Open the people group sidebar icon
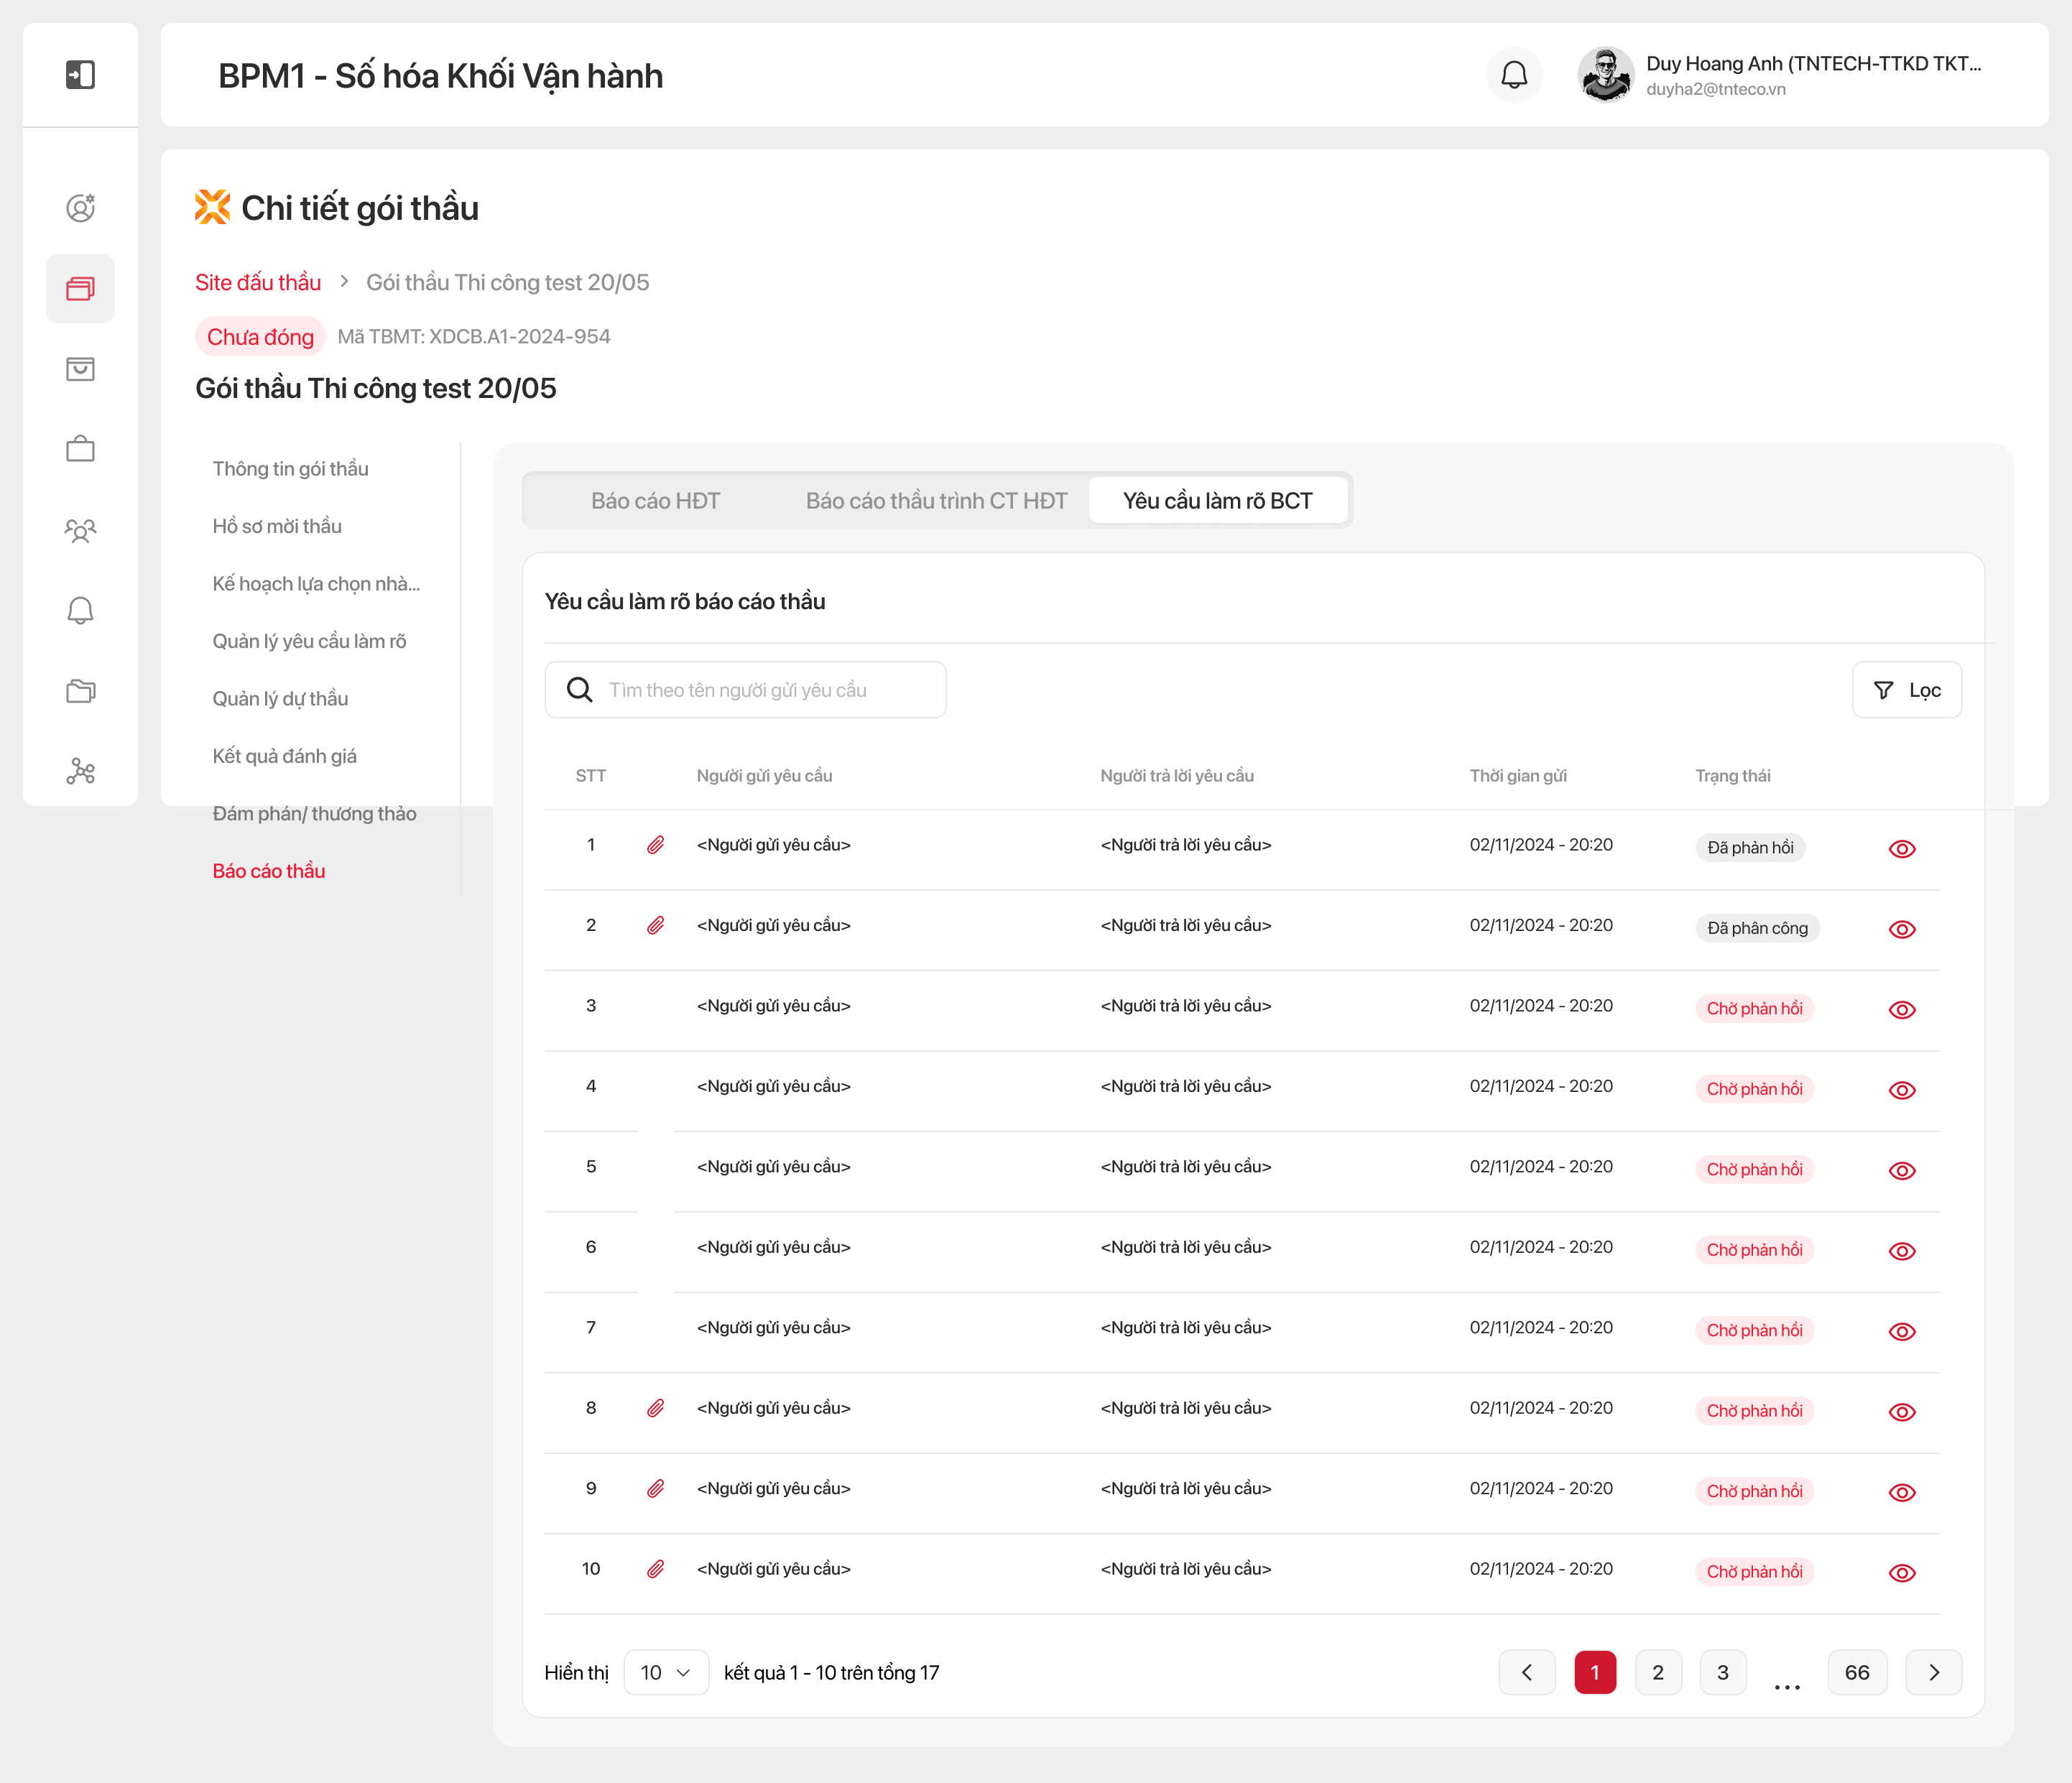This screenshot has height=1783, width=2072. tap(80, 530)
